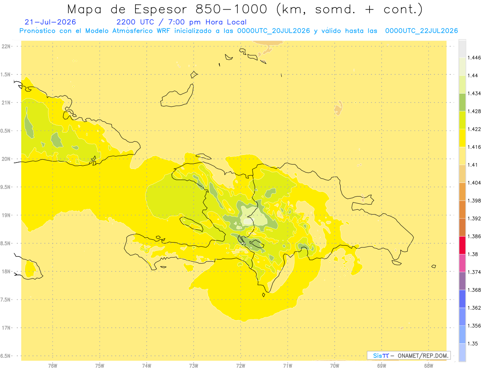Select the red 1.38–1.386 legend swatch

(462, 245)
